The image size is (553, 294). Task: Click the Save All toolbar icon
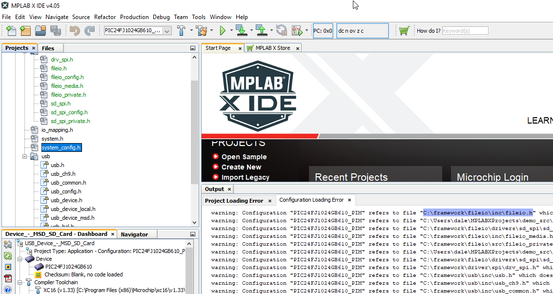point(56,31)
